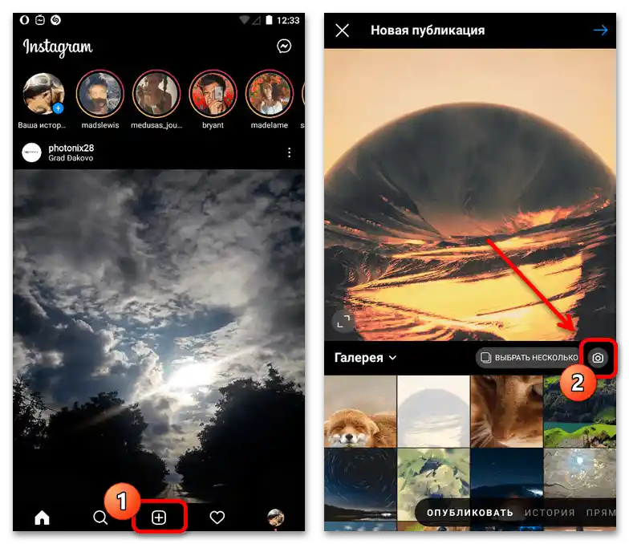This screenshot has width=629, height=544.
Task: Open photonix28 username link
Action: tap(71, 148)
